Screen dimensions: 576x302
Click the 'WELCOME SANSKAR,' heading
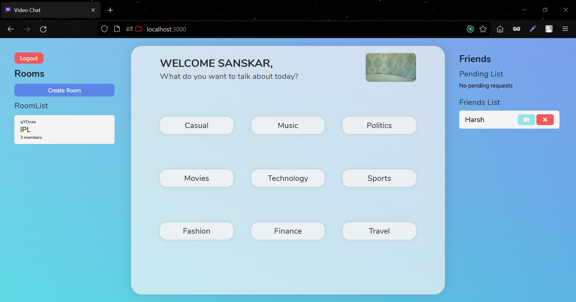click(x=217, y=63)
